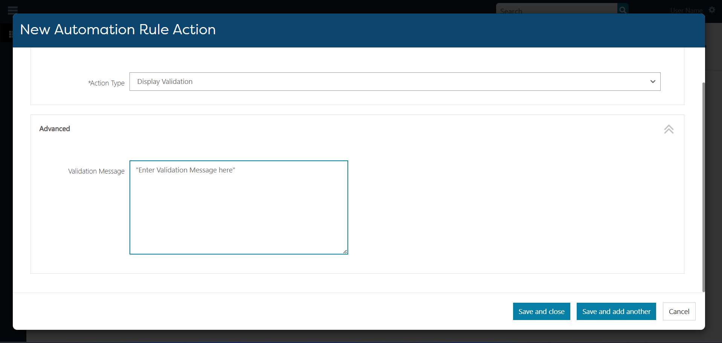Image resolution: width=722 pixels, height=343 pixels.
Task: Open the hamburger navigation menu
Action: point(12,10)
